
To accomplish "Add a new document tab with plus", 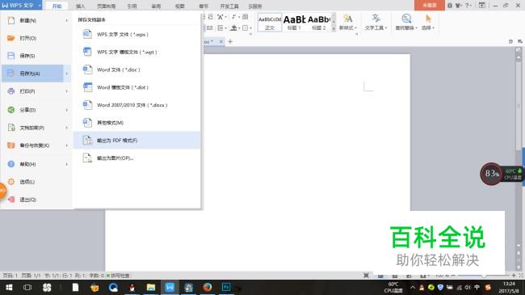I will [x=230, y=41].
